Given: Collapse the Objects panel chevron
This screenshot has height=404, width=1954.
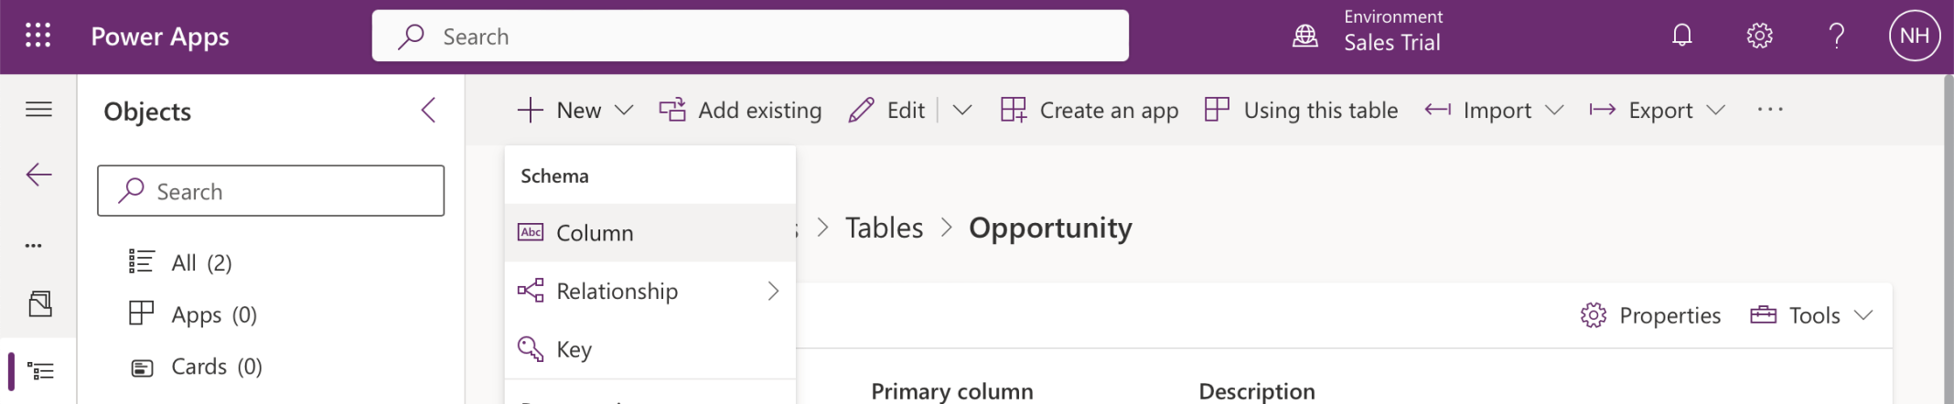Looking at the screenshot, I should pyautogui.click(x=428, y=111).
